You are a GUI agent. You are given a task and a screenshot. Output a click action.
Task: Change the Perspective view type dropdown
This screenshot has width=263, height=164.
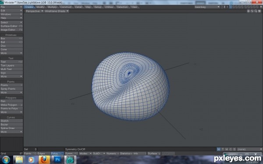point(34,11)
